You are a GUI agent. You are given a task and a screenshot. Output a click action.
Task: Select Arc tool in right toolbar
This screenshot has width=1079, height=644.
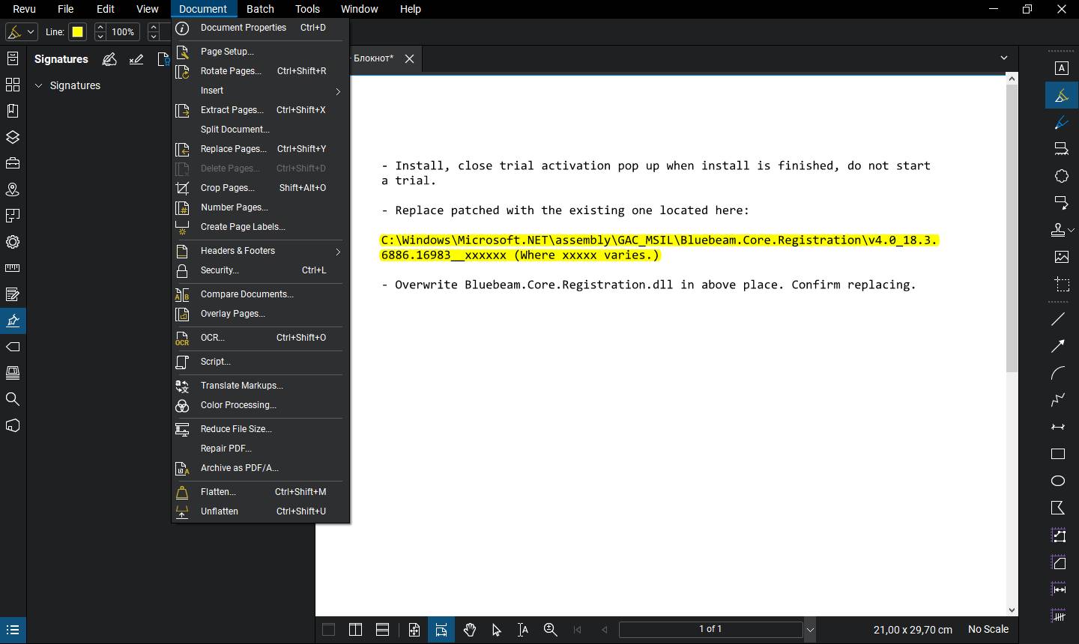1058,373
